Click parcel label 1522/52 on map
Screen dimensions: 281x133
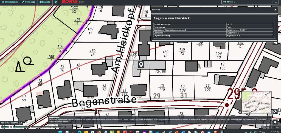coord(74,9)
